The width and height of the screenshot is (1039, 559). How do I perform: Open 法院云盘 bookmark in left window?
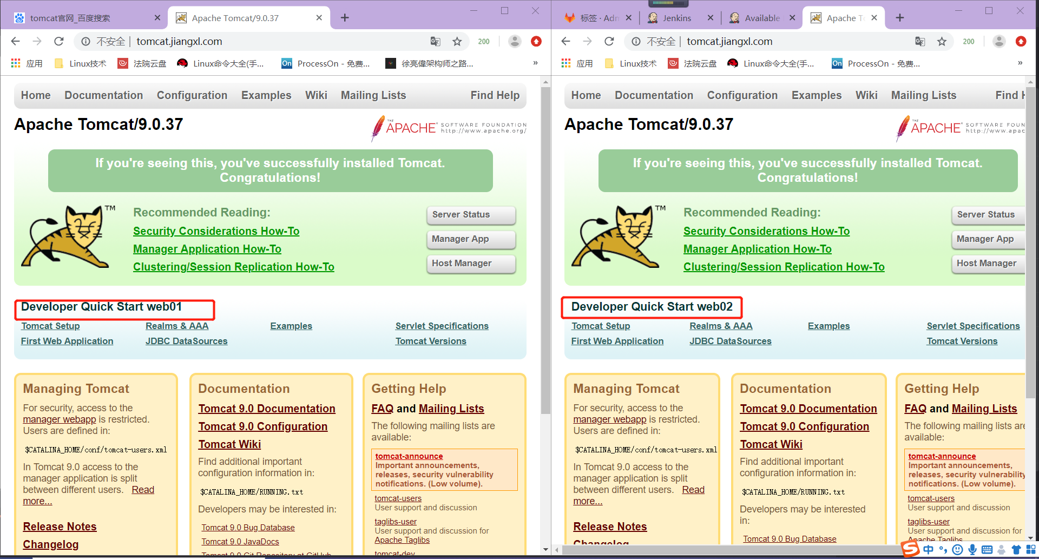coord(142,63)
